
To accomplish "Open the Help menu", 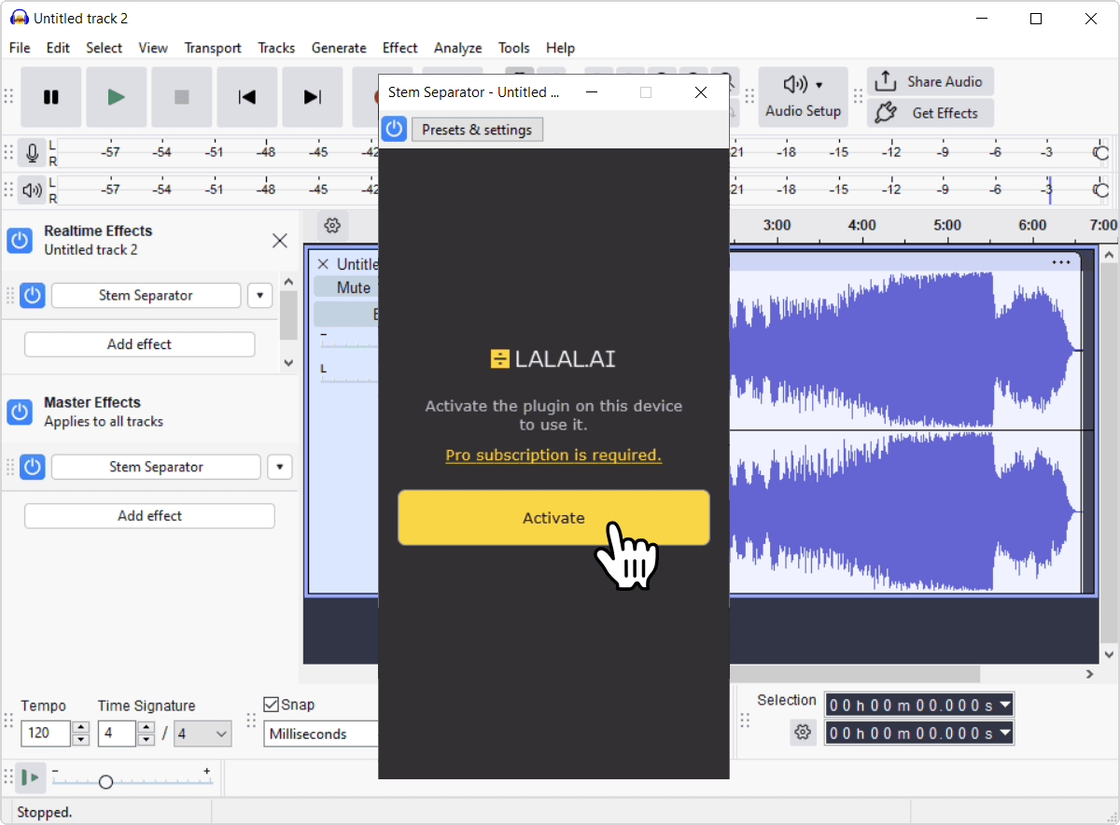I will click(x=561, y=48).
